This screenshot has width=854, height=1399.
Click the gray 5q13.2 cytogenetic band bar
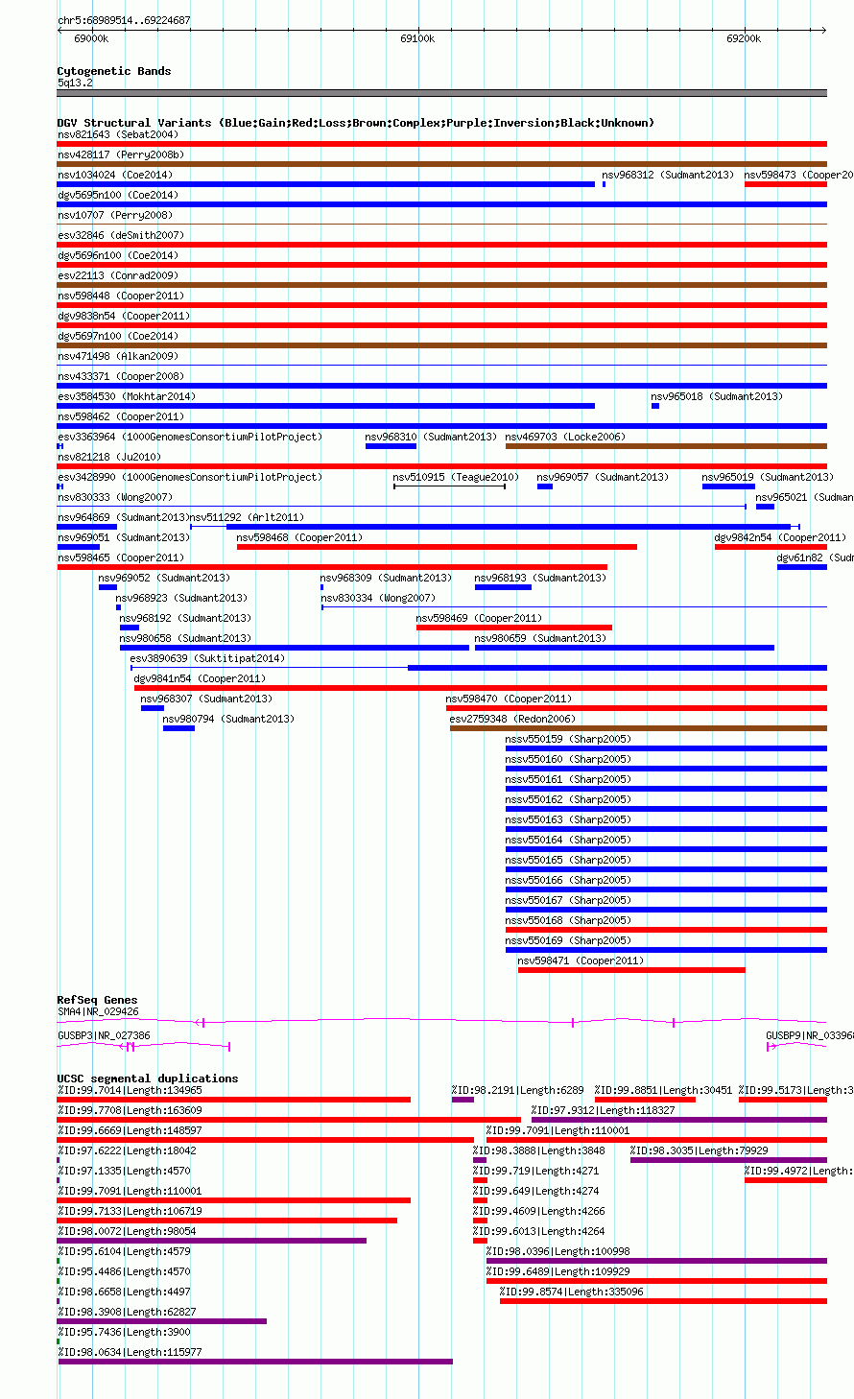[x=442, y=93]
